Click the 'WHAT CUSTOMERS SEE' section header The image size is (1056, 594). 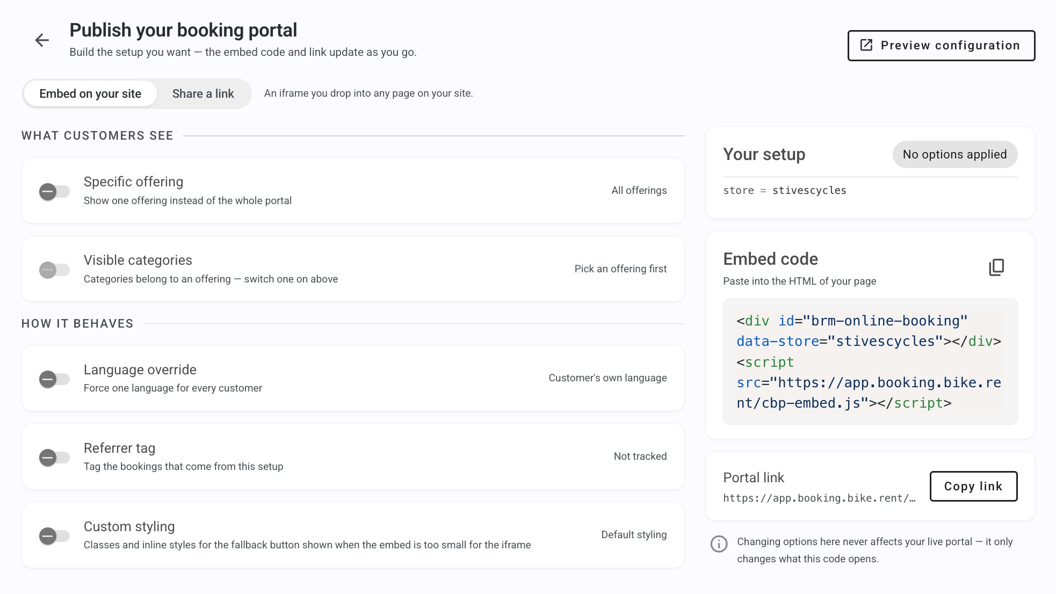tap(97, 135)
